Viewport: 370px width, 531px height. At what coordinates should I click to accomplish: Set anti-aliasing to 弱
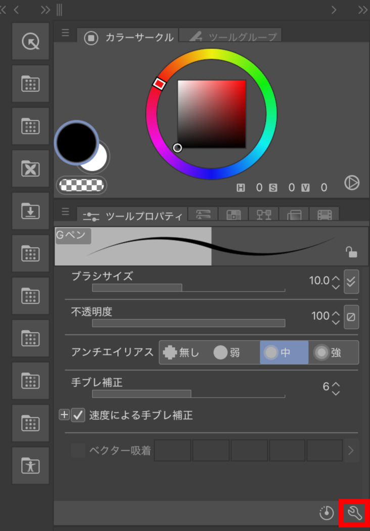pos(234,353)
